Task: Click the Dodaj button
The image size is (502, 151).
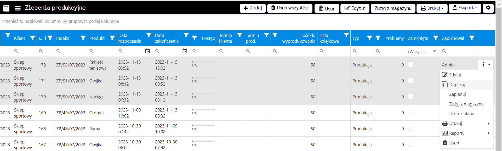Action: click(x=253, y=8)
